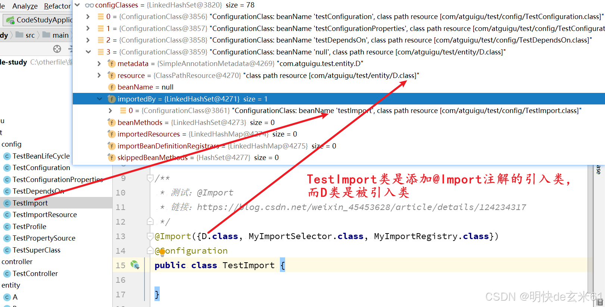This screenshot has width=605, height=307.
Task: Open TestConfiguration class in project tree
Action: 41,167
